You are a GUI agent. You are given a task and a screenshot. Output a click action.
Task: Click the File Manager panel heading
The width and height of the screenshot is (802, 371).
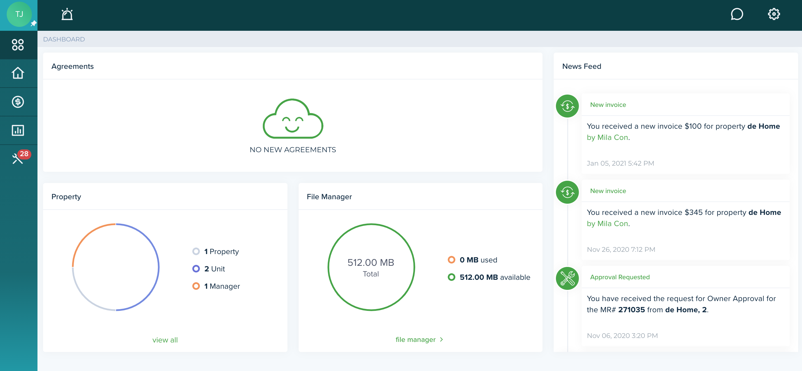coord(329,197)
